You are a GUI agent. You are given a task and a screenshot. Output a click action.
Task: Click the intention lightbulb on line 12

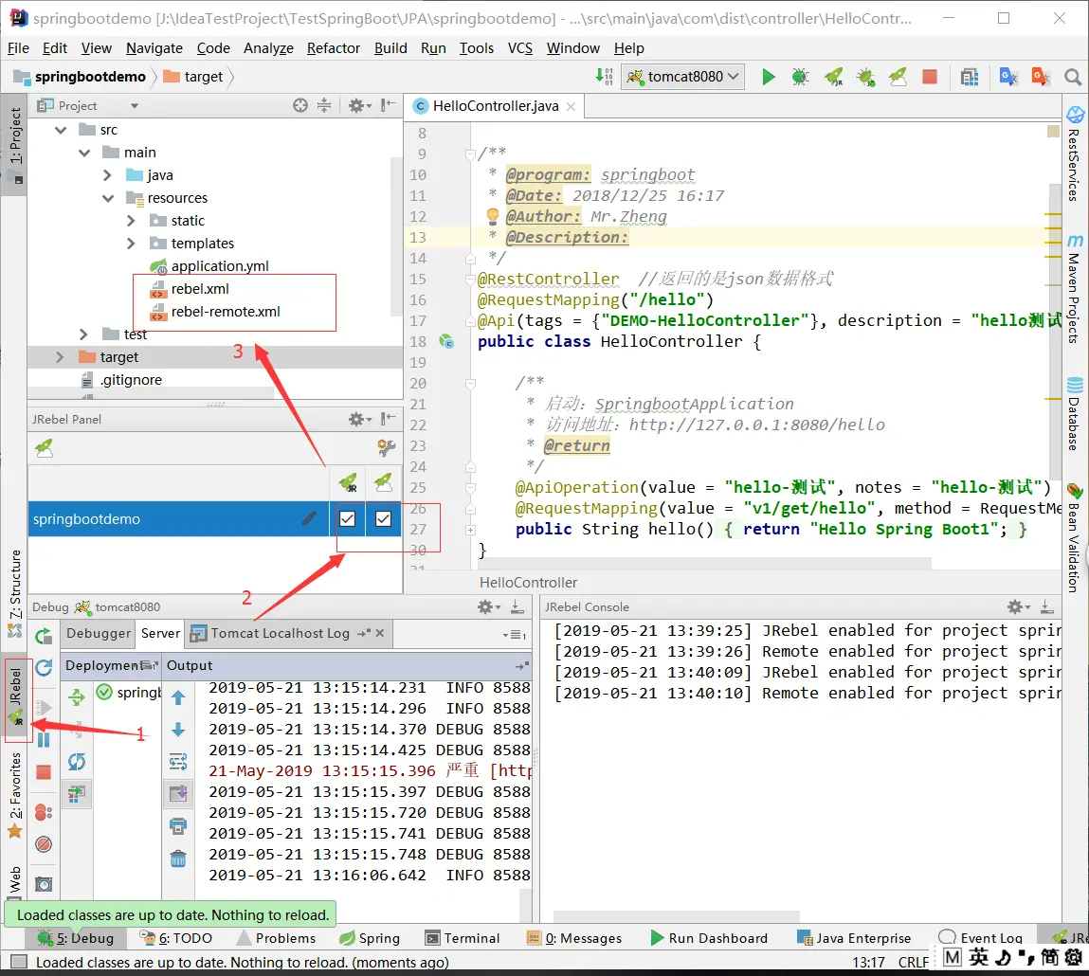click(493, 217)
